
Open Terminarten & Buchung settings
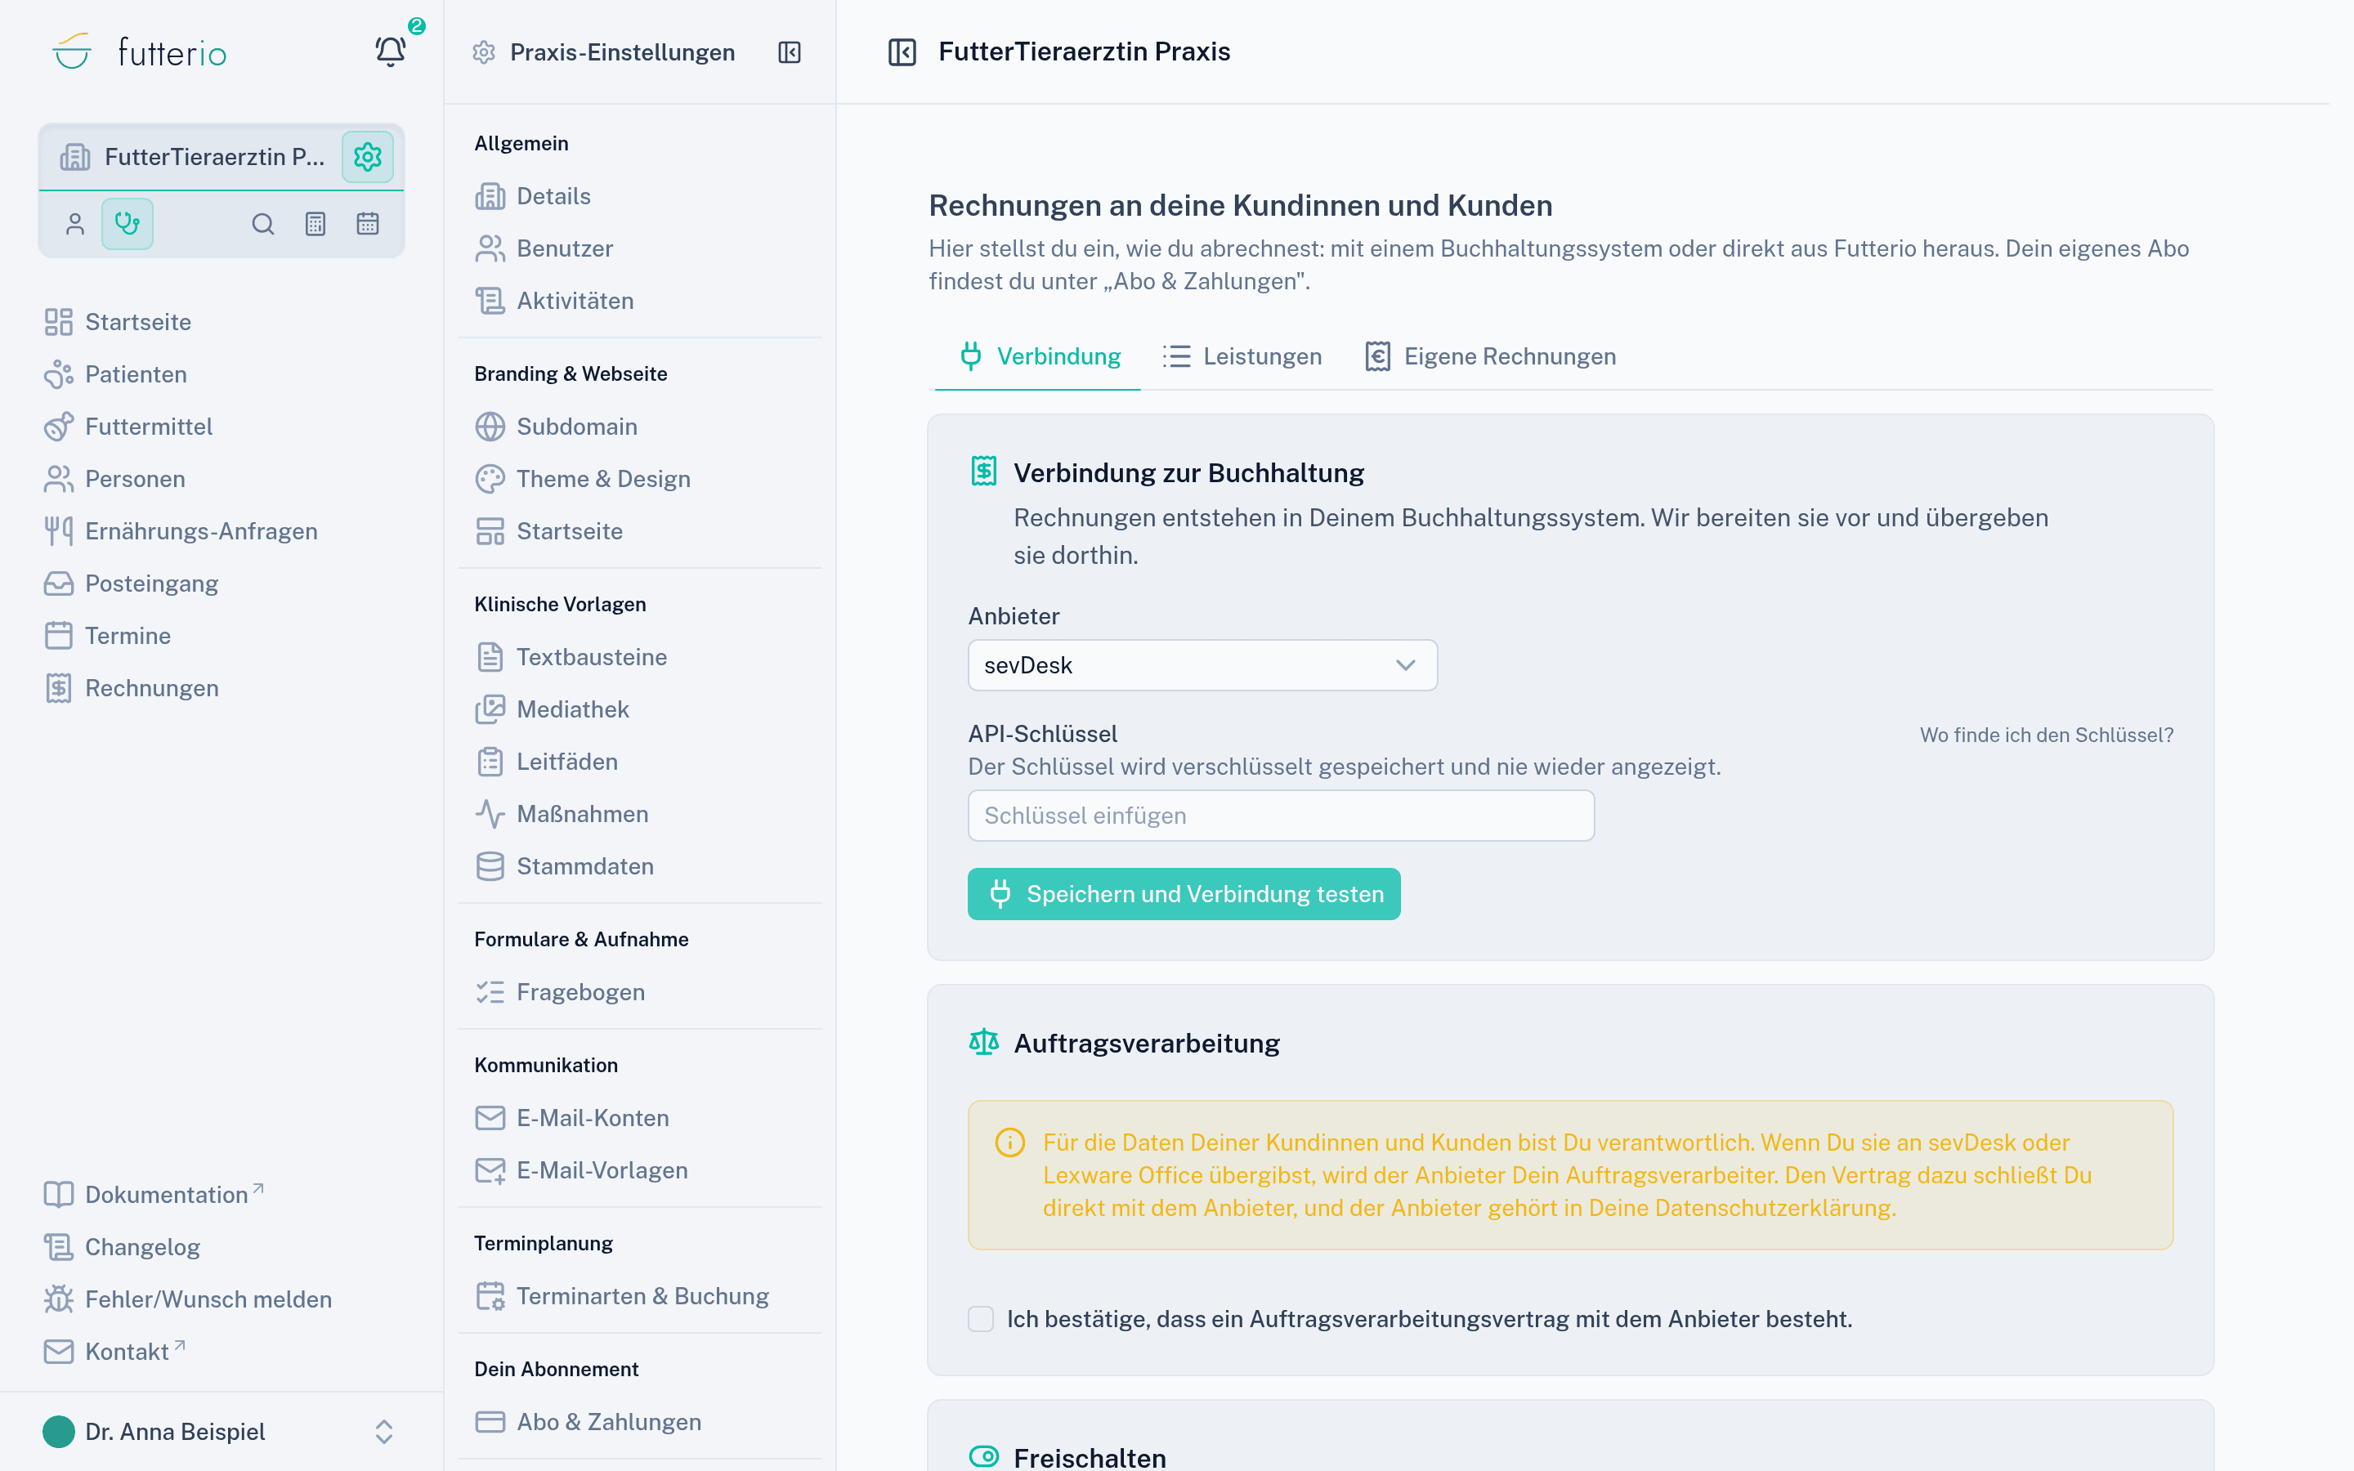(623, 1296)
